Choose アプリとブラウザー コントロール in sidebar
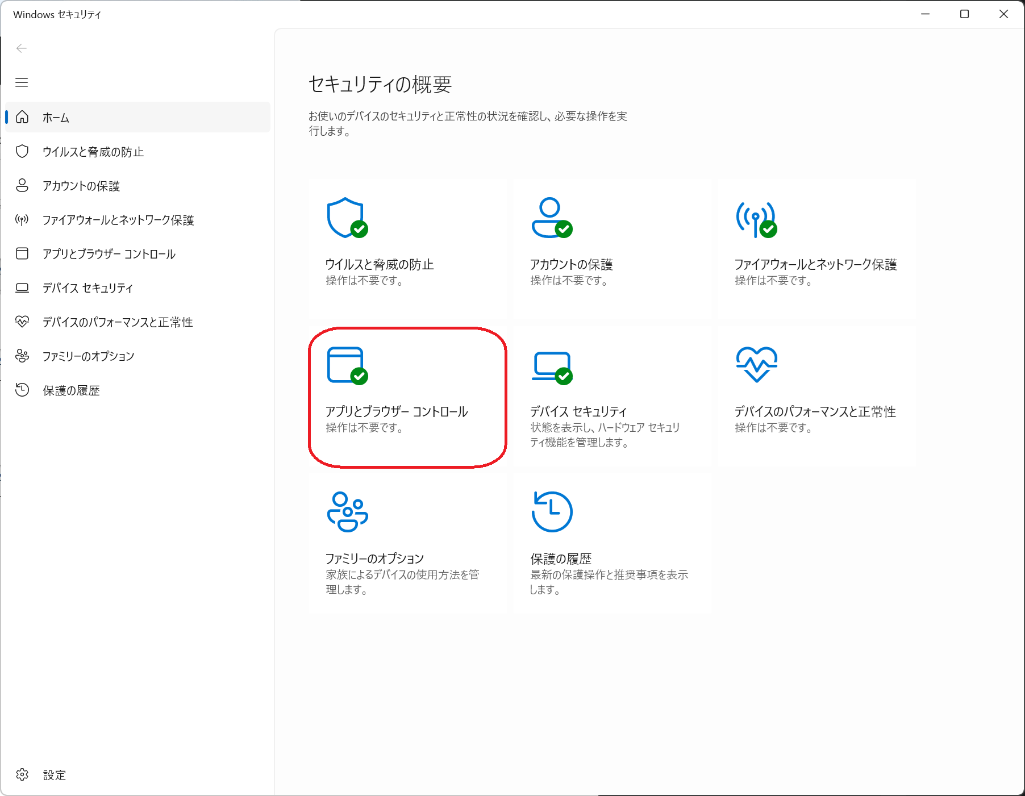The image size is (1025, 796). coord(109,254)
